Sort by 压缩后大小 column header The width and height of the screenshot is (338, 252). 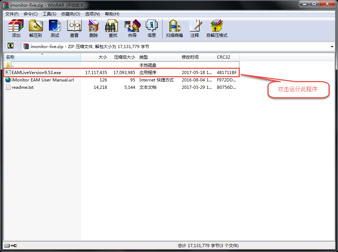[x=123, y=57]
